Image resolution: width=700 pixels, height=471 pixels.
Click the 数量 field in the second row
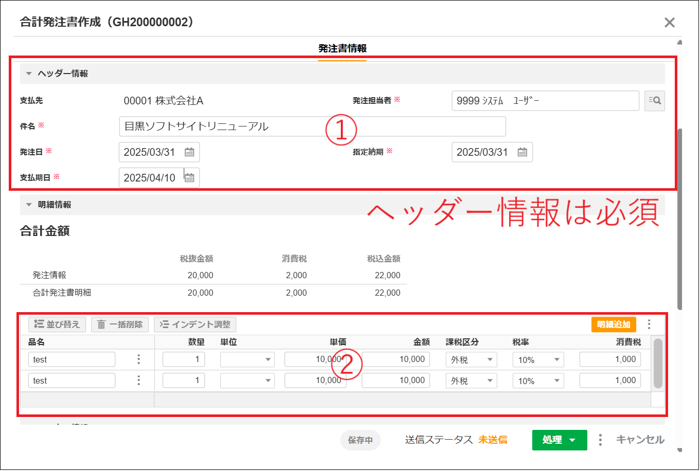pos(184,381)
